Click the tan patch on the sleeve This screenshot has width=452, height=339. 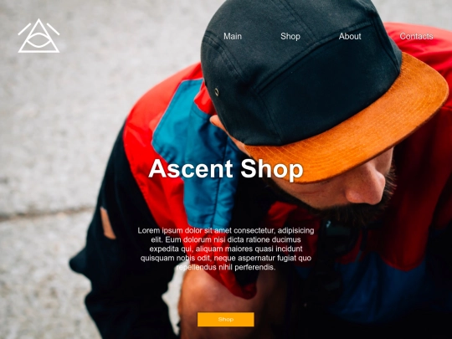tap(107, 223)
